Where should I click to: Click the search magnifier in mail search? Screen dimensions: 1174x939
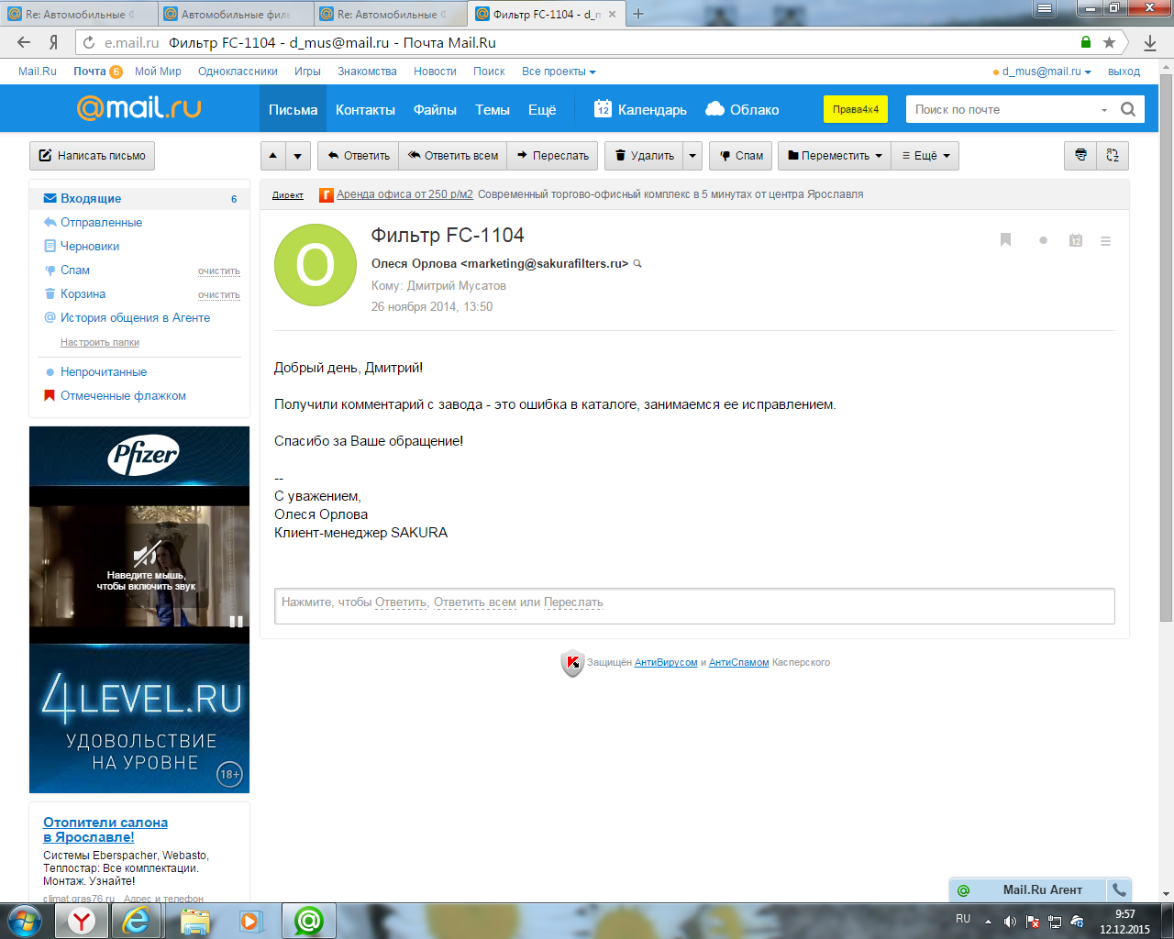click(x=1128, y=109)
